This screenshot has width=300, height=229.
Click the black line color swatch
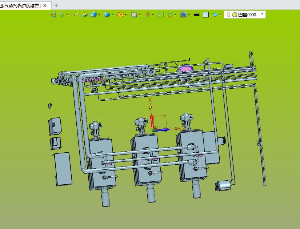click(x=197, y=15)
